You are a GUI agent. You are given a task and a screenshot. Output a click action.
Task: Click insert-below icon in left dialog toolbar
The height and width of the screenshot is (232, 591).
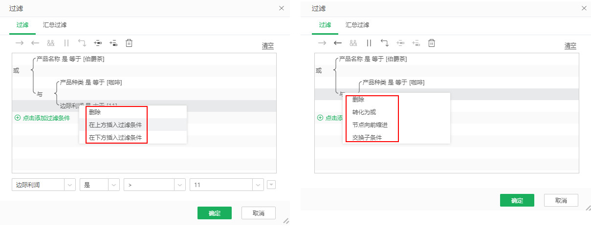pyautogui.click(x=113, y=43)
